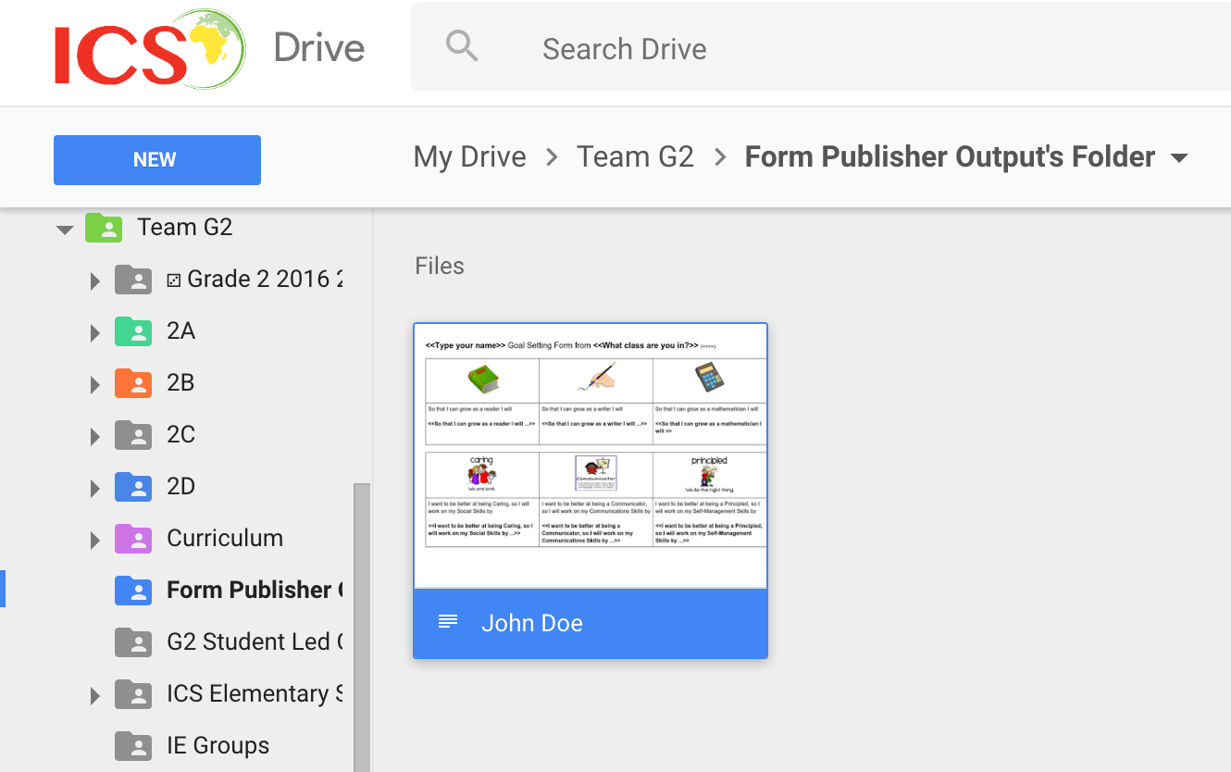Viewport: 1231px width, 772px height.
Task: Click the green 2A folder icon
Action: [133, 331]
